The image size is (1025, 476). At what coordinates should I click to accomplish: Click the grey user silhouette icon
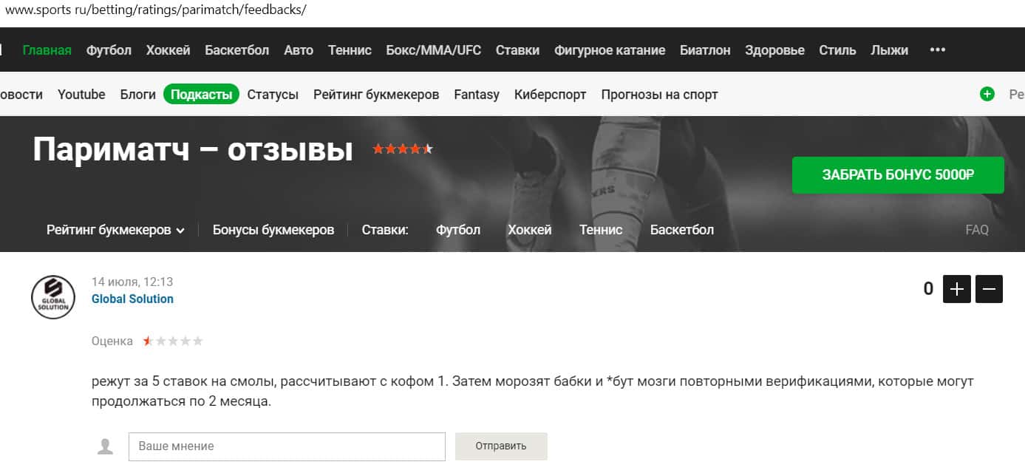pos(106,446)
